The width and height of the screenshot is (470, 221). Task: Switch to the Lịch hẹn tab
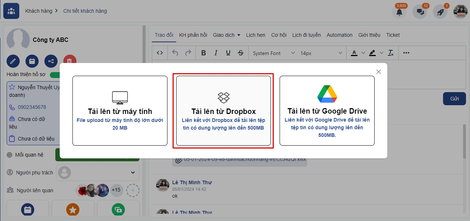256,35
